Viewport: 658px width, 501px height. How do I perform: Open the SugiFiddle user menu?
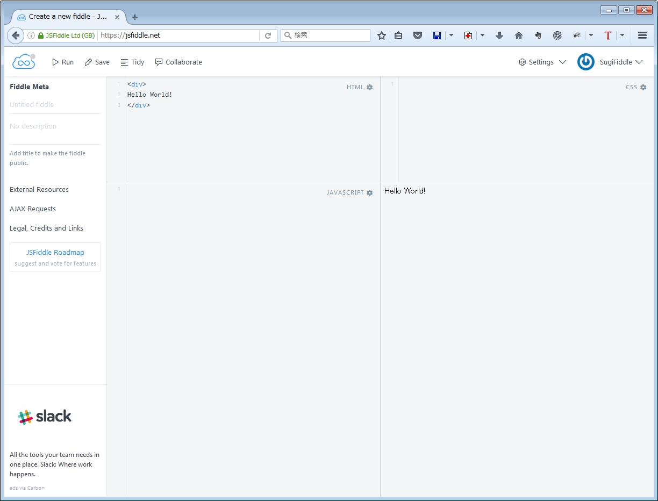pos(610,62)
